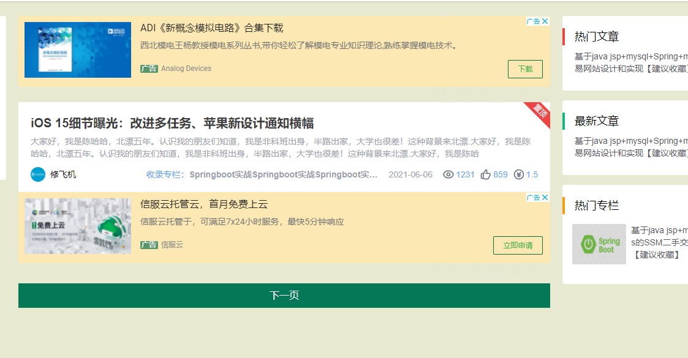The width and height of the screenshot is (688, 358).
Task: Click the ADI 新概念模拟电路 book thumbnail
Action: click(78, 50)
